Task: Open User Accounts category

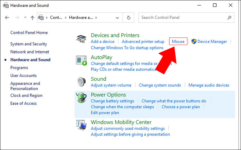Action: [23, 76]
